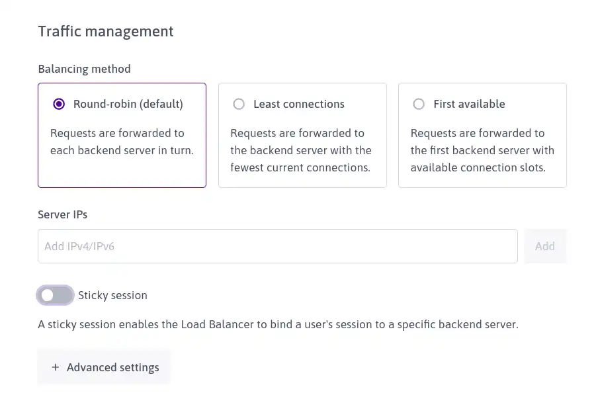The height and width of the screenshot is (405, 596).
Task: Select the Round-robin (default) radio button
Action: coord(59,104)
